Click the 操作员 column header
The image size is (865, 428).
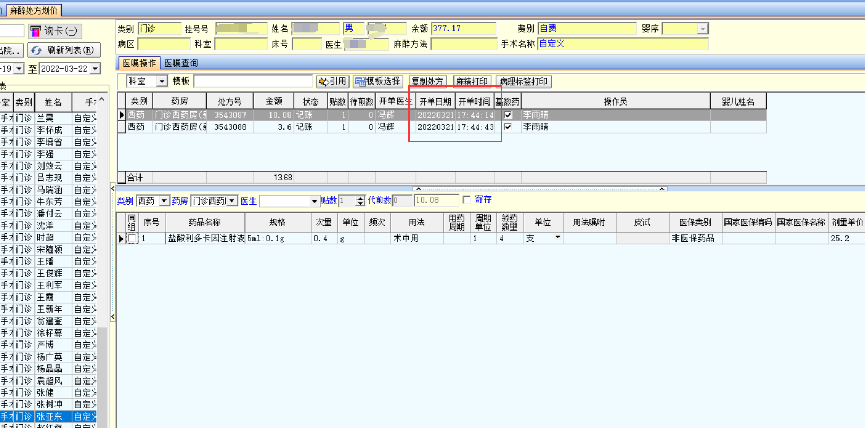point(615,101)
